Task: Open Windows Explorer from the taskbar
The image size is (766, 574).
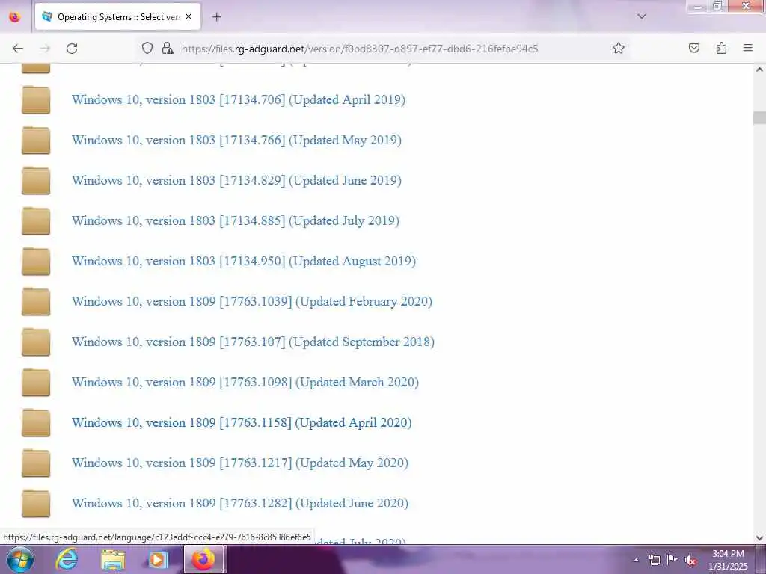Action: [x=112, y=559]
